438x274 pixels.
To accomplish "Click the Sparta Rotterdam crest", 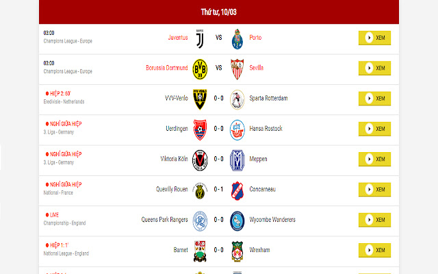I will tap(237, 99).
